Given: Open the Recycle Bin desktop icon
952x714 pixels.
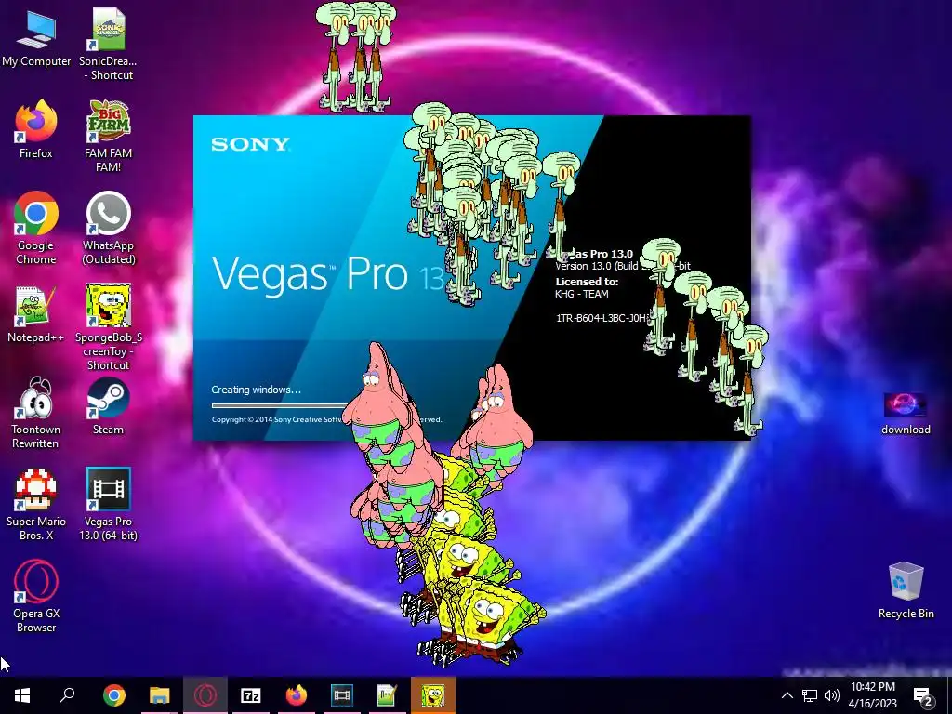Looking at the screenshot, I should click(906, 590).
